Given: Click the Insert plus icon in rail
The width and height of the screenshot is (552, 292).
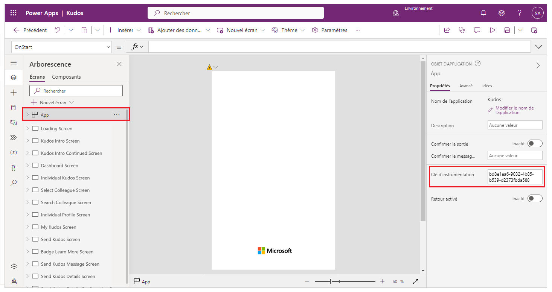Looking at the screenshot, I should (x=14, y=93).
